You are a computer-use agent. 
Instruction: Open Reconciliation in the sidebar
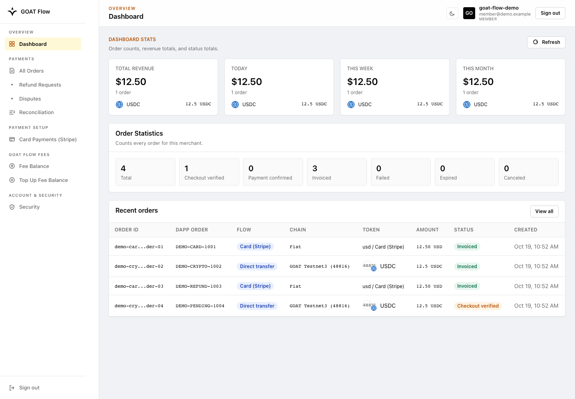pos(43,113)
